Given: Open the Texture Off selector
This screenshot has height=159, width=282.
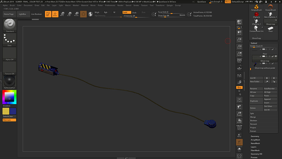Looking at the screenshot, I should click(x=9, y=68).
